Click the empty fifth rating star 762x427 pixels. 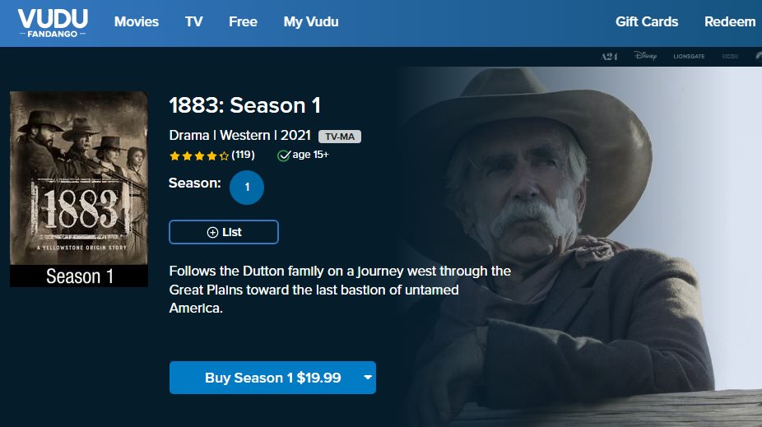[x=224, y=155]
